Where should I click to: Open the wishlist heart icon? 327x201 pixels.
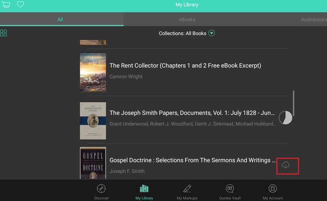(20, 4)
